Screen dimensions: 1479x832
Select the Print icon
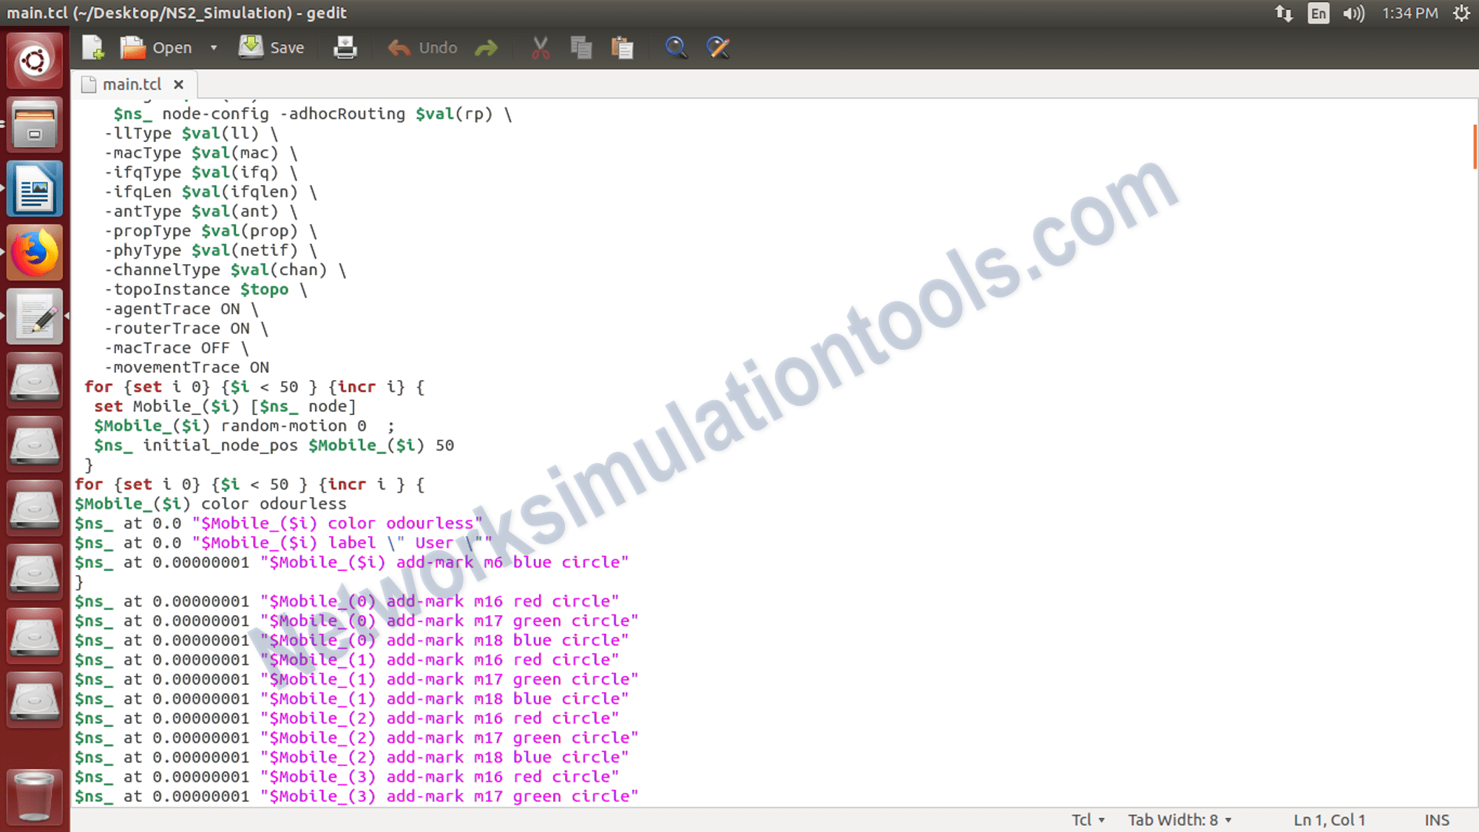[345, 47]
